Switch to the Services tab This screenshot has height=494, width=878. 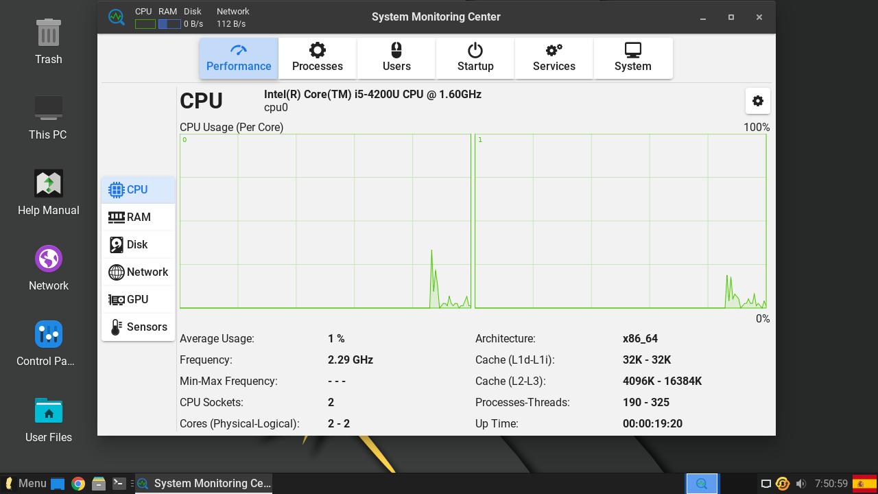tap(554, 58)
